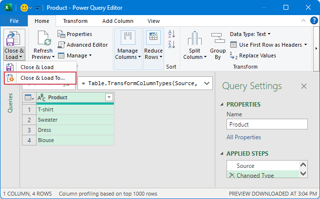
Task: Expand the formula bar dropdown arrow
Action: pos(207,84)
